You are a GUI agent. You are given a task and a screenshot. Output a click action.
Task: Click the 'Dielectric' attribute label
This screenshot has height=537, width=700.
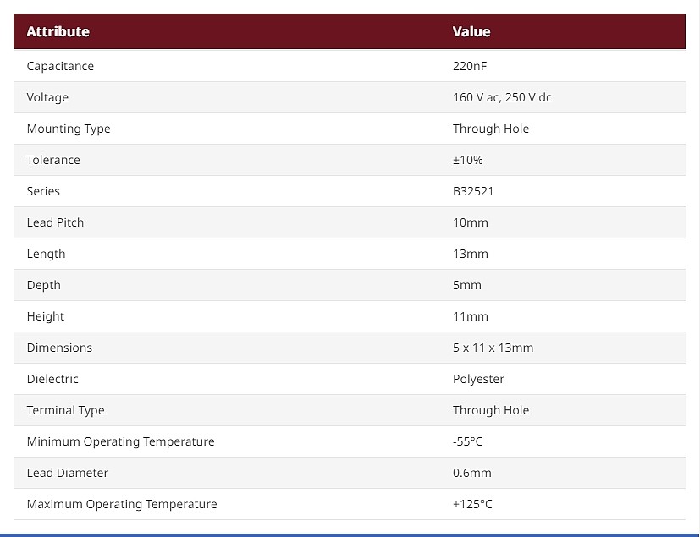[52, 379]
